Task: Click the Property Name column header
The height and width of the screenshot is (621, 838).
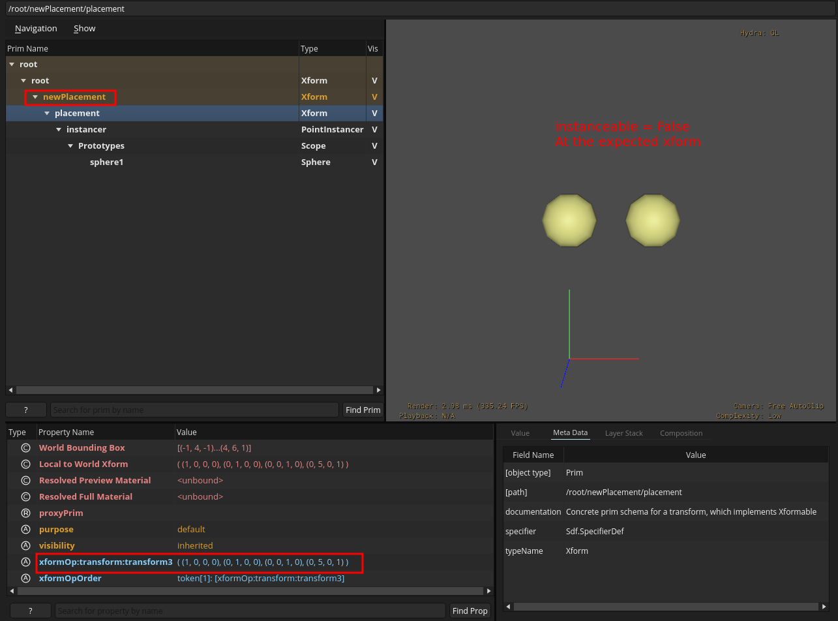Action: tap(106, 432)
